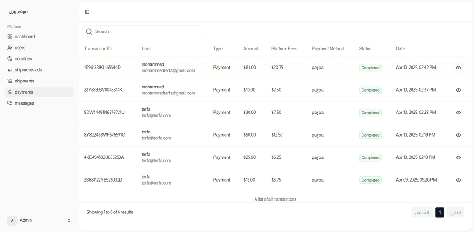Click the التالي next page button
Screen dimensions: 474x232
[x=455, y=213]
